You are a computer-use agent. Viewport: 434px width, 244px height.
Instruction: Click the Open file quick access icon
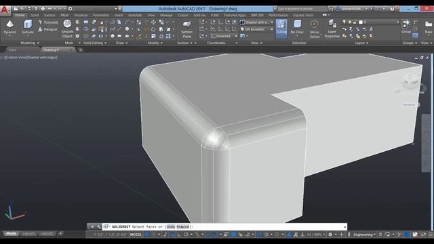coord(22,9)
